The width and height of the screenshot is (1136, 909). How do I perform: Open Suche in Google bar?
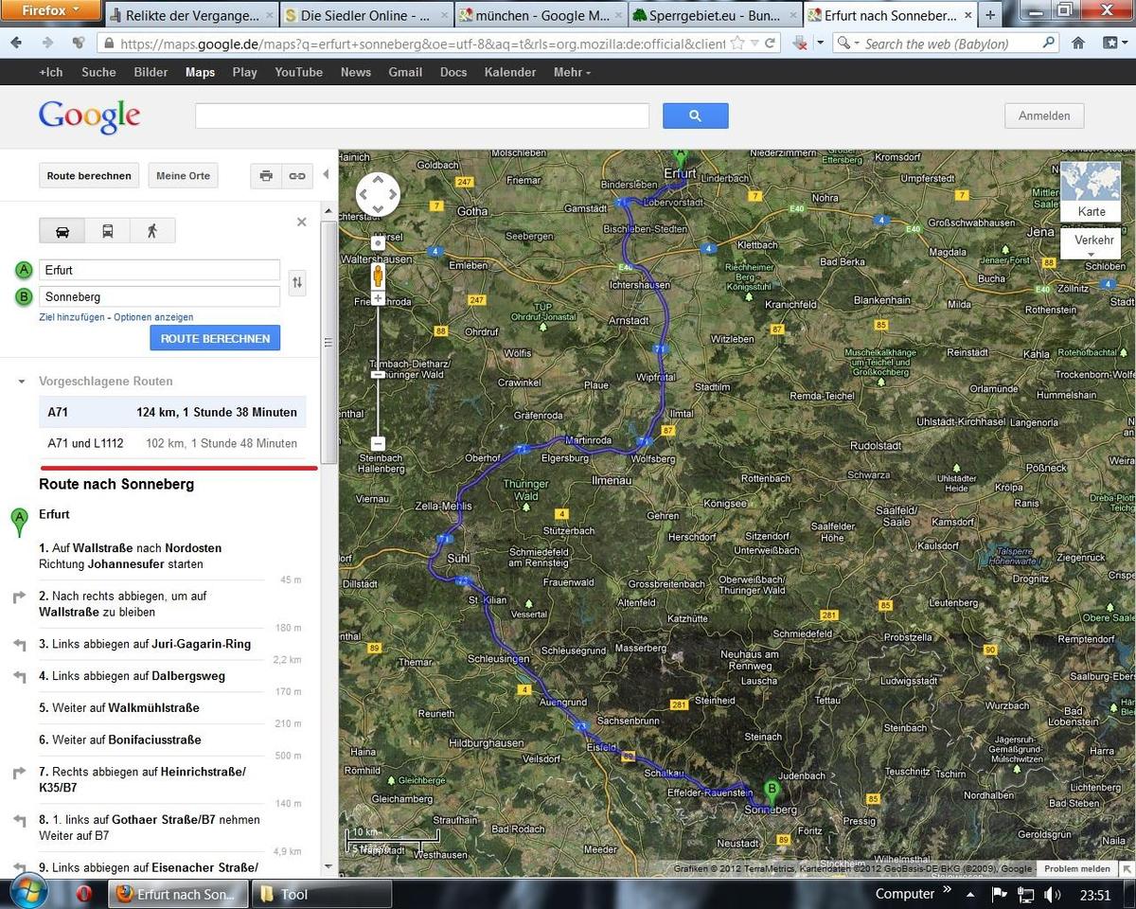(98, 72)
